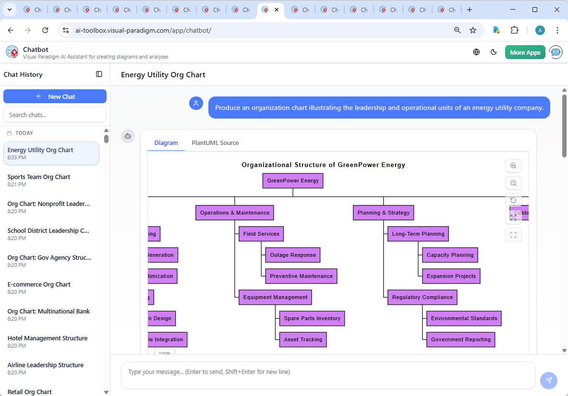Zoom in on the org chart diagram
This screenshot has width=568, height=396.
pyautogui.click(x=513, y=166)
